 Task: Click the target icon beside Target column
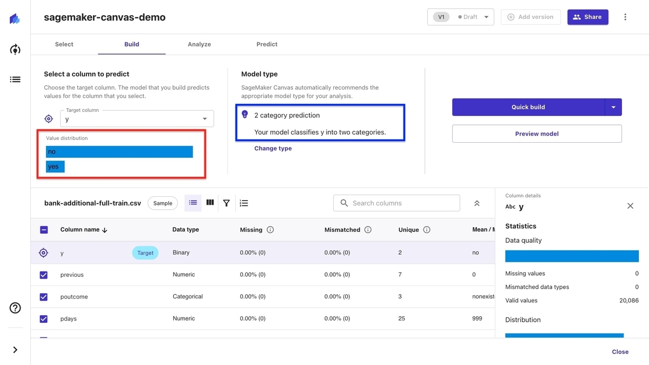pyautogui.click(x=49, y=119)
